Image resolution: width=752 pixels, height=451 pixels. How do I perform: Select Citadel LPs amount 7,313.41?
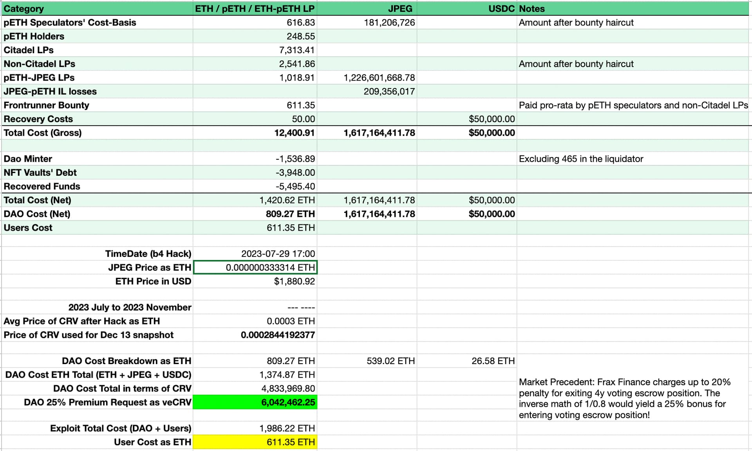click(x=255, y=50)
